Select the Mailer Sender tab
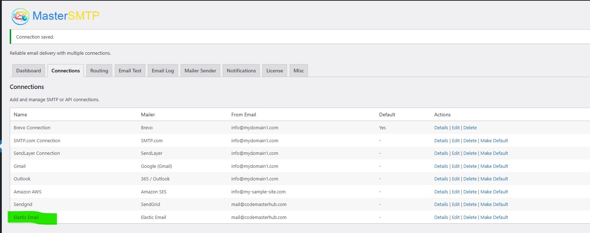The image size is (590, 233). [200, 71]
